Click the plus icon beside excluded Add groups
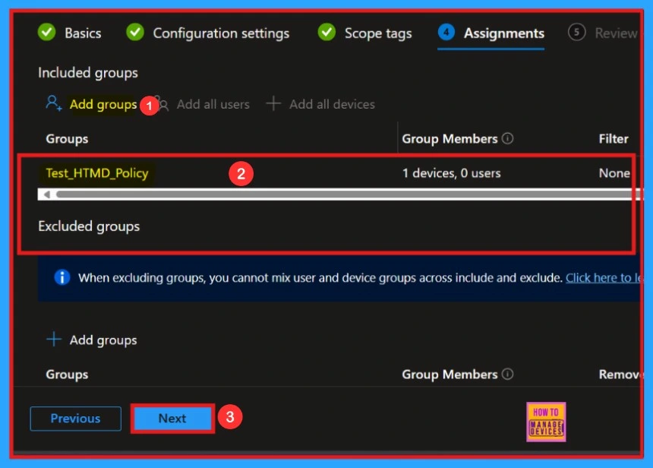 point(54,340)
